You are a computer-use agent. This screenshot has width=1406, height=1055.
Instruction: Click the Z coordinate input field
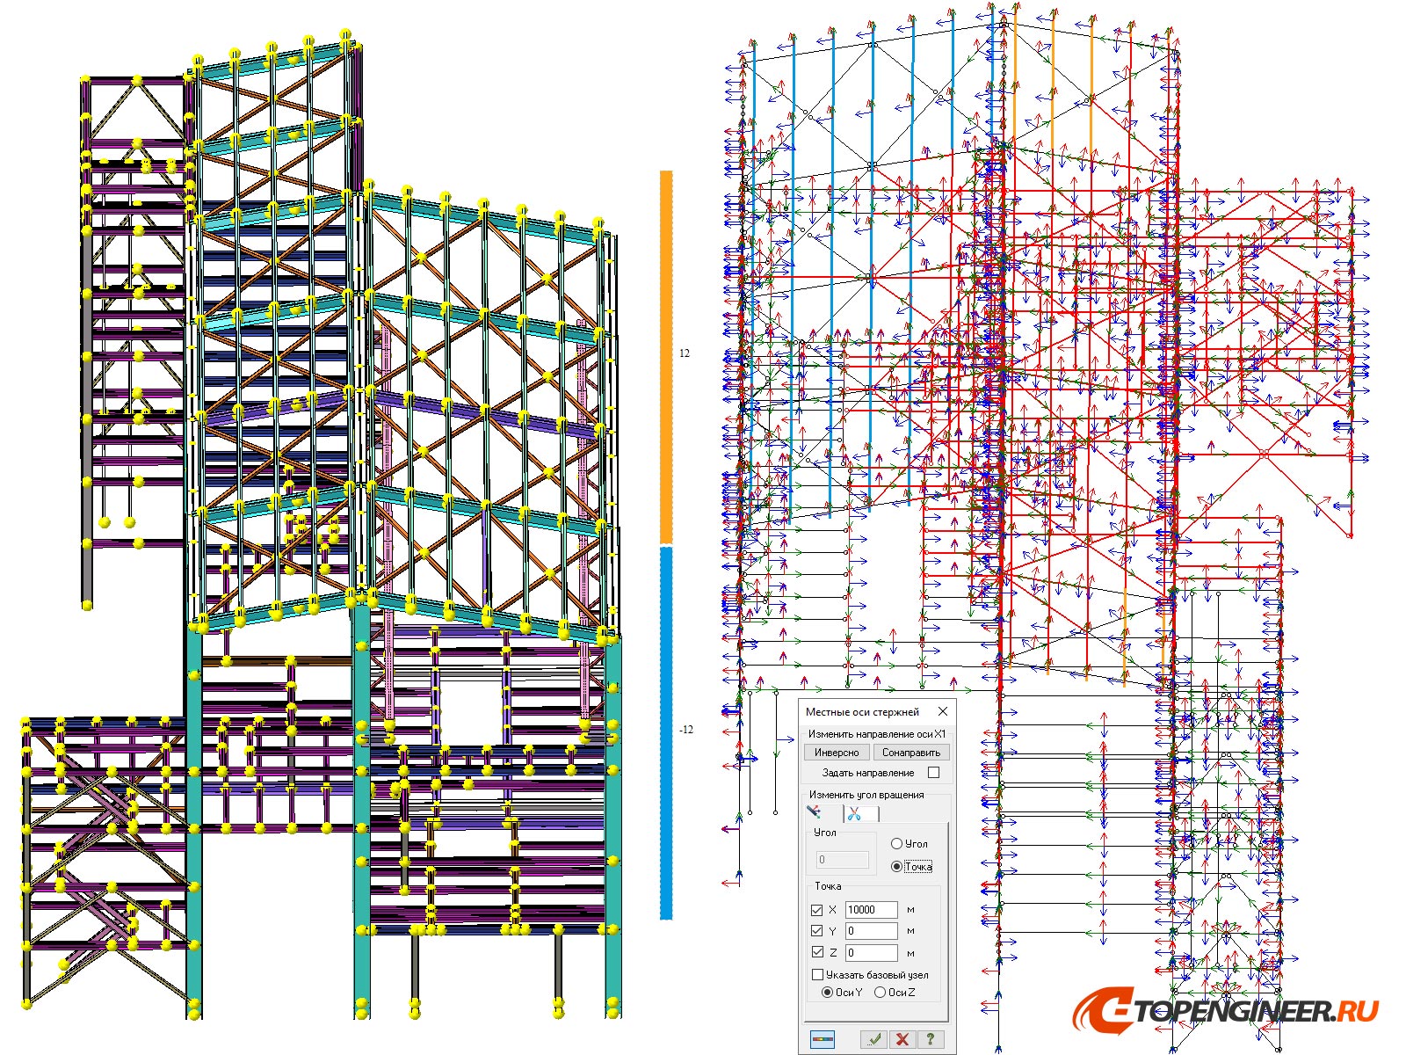point(872,951)
